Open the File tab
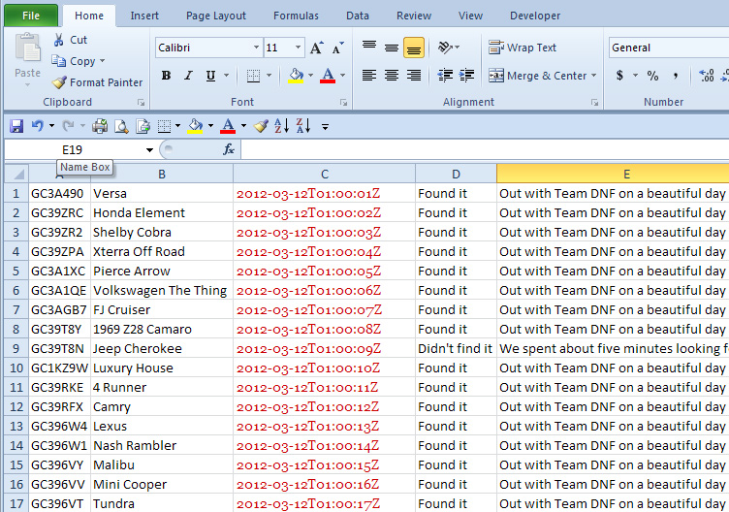The width and height of the screenshot is (729, 512). pos(31,16)
